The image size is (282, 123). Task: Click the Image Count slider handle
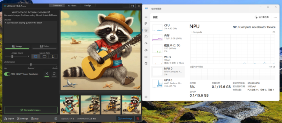(x=12, y=57)
